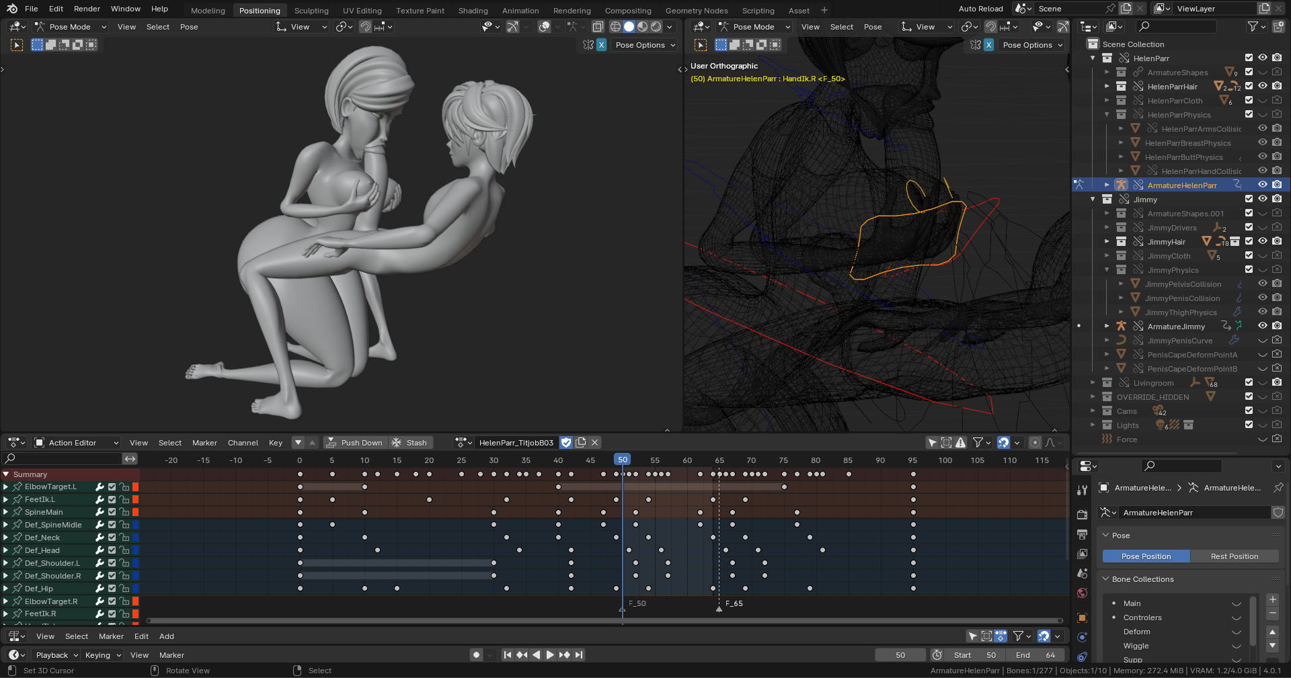This screenshot has height=678, width=1291.
Task: Toggle the auto keying record button
Action: coord(476,655)
